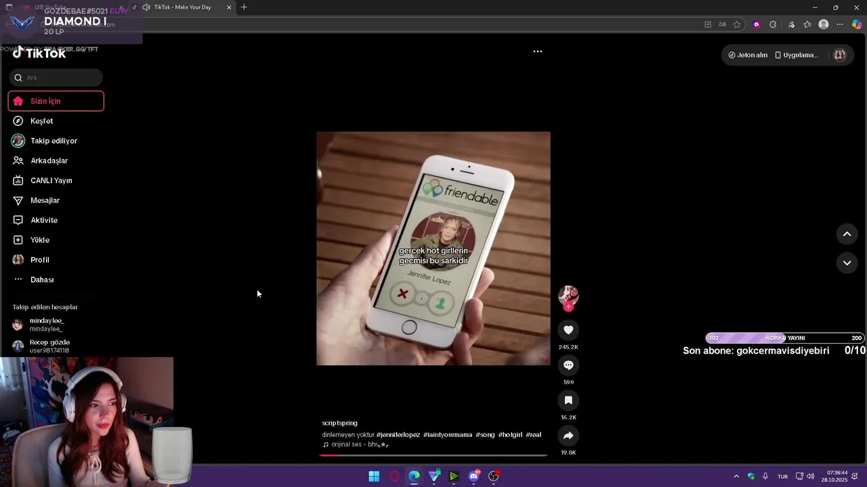Image resolution: width=867 pixels, height=487 pixels.
Task: Click the Jeton alın button
Action: click(748, 55)
